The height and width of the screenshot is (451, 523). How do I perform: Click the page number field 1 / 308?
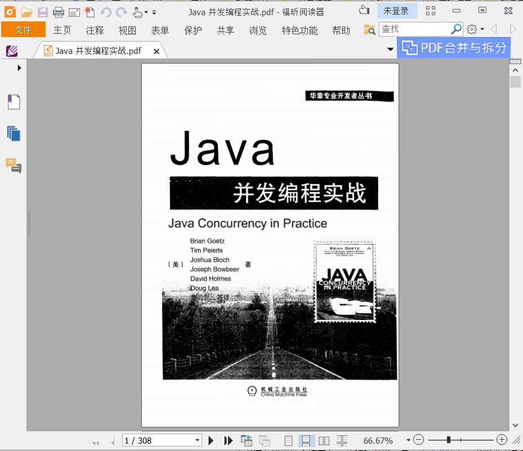[x=158, y=441]
